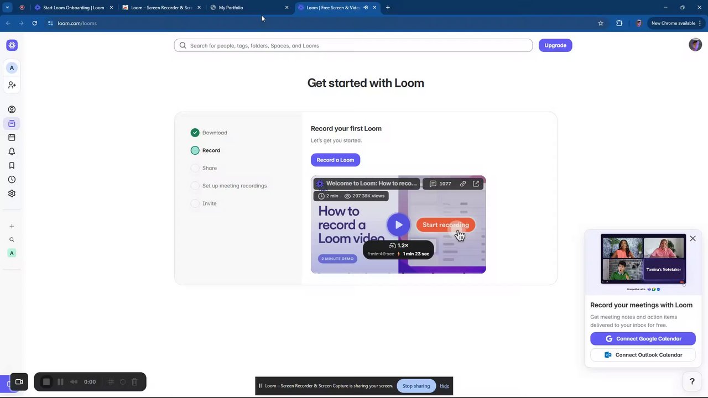
Task: Click the Record a Loom button
Action: click(x=335, y=160)
